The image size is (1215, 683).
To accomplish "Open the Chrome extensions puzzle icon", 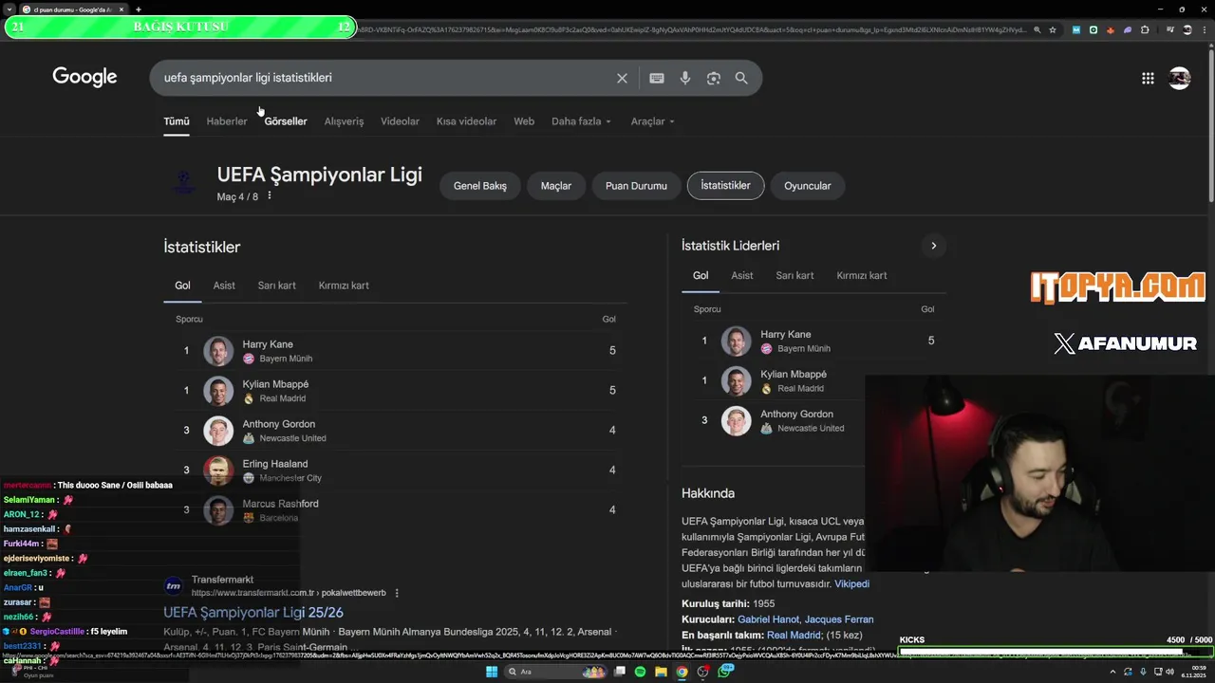I will click(1145, 29).
